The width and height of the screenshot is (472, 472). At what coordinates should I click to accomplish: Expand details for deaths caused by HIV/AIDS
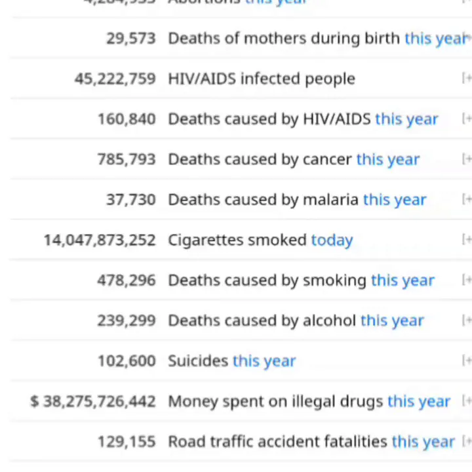tap(467, 119)
